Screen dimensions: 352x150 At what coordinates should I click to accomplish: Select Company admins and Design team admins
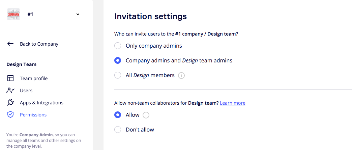point(118,61)
